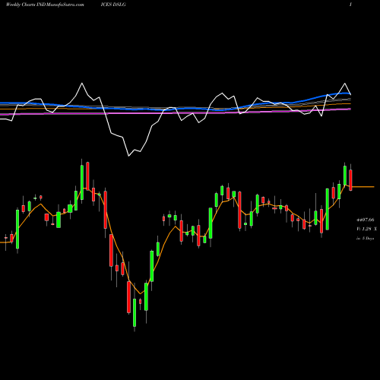Click the '4407.66' price value
The width and height of the screenshot is (380, 380).
click(x=365, y=220)
